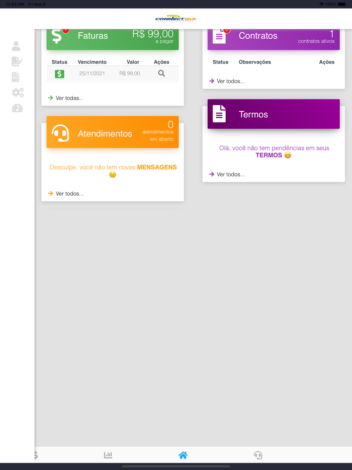The image size is (352, 470).
Task: Click the green Faturas card header
Action: pyautogui.click(x=112, y=38)
